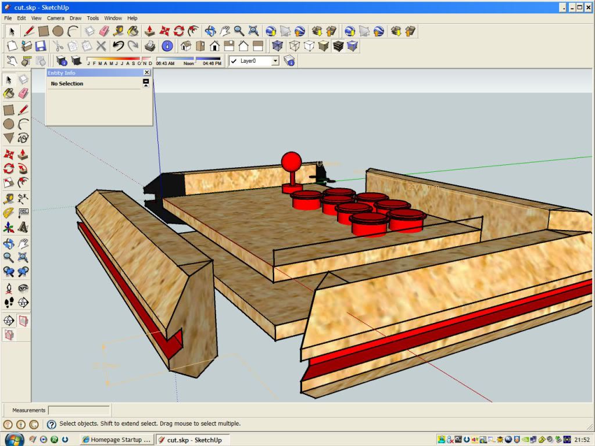Create a new file
This screenshot has height=446, width=595.
12,46
